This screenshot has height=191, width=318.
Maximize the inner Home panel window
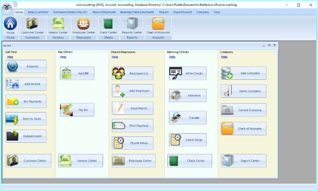point(269,46)
